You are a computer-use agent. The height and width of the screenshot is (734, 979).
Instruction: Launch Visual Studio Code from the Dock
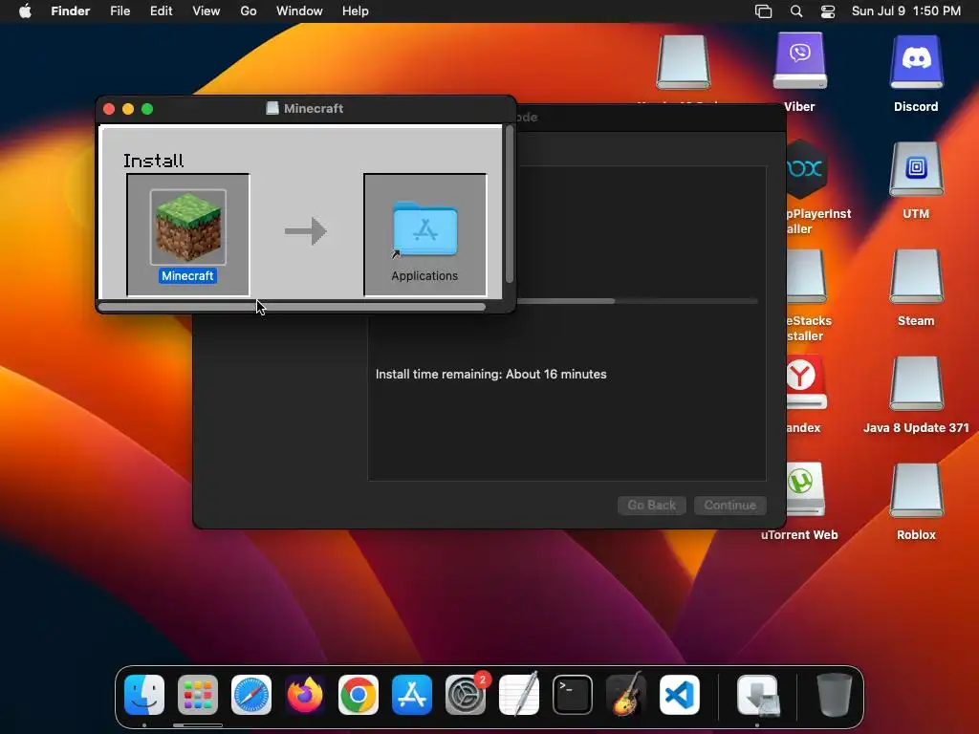pyautogui.click(x=680, y=695)
